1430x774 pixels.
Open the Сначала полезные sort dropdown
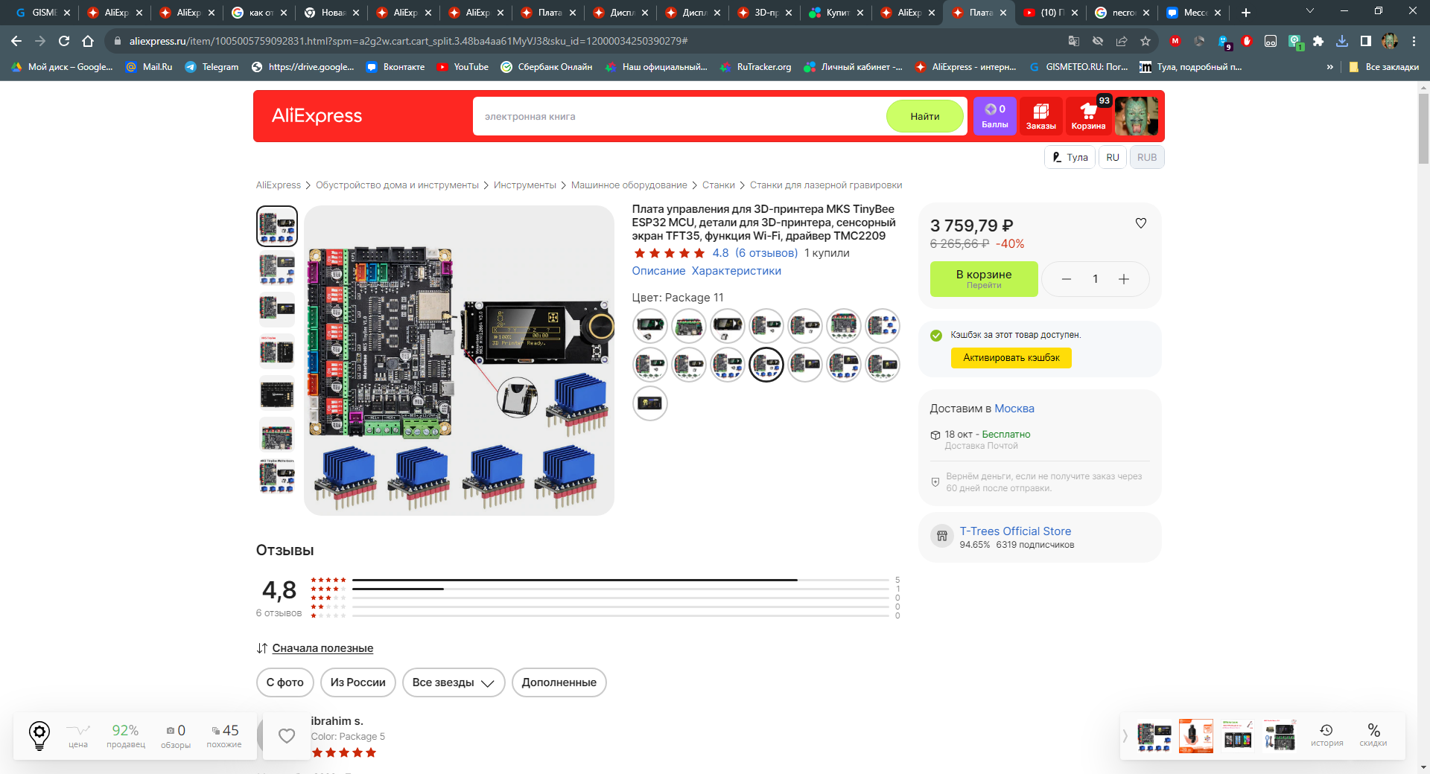pyautogui.click(x=322, y=648)
